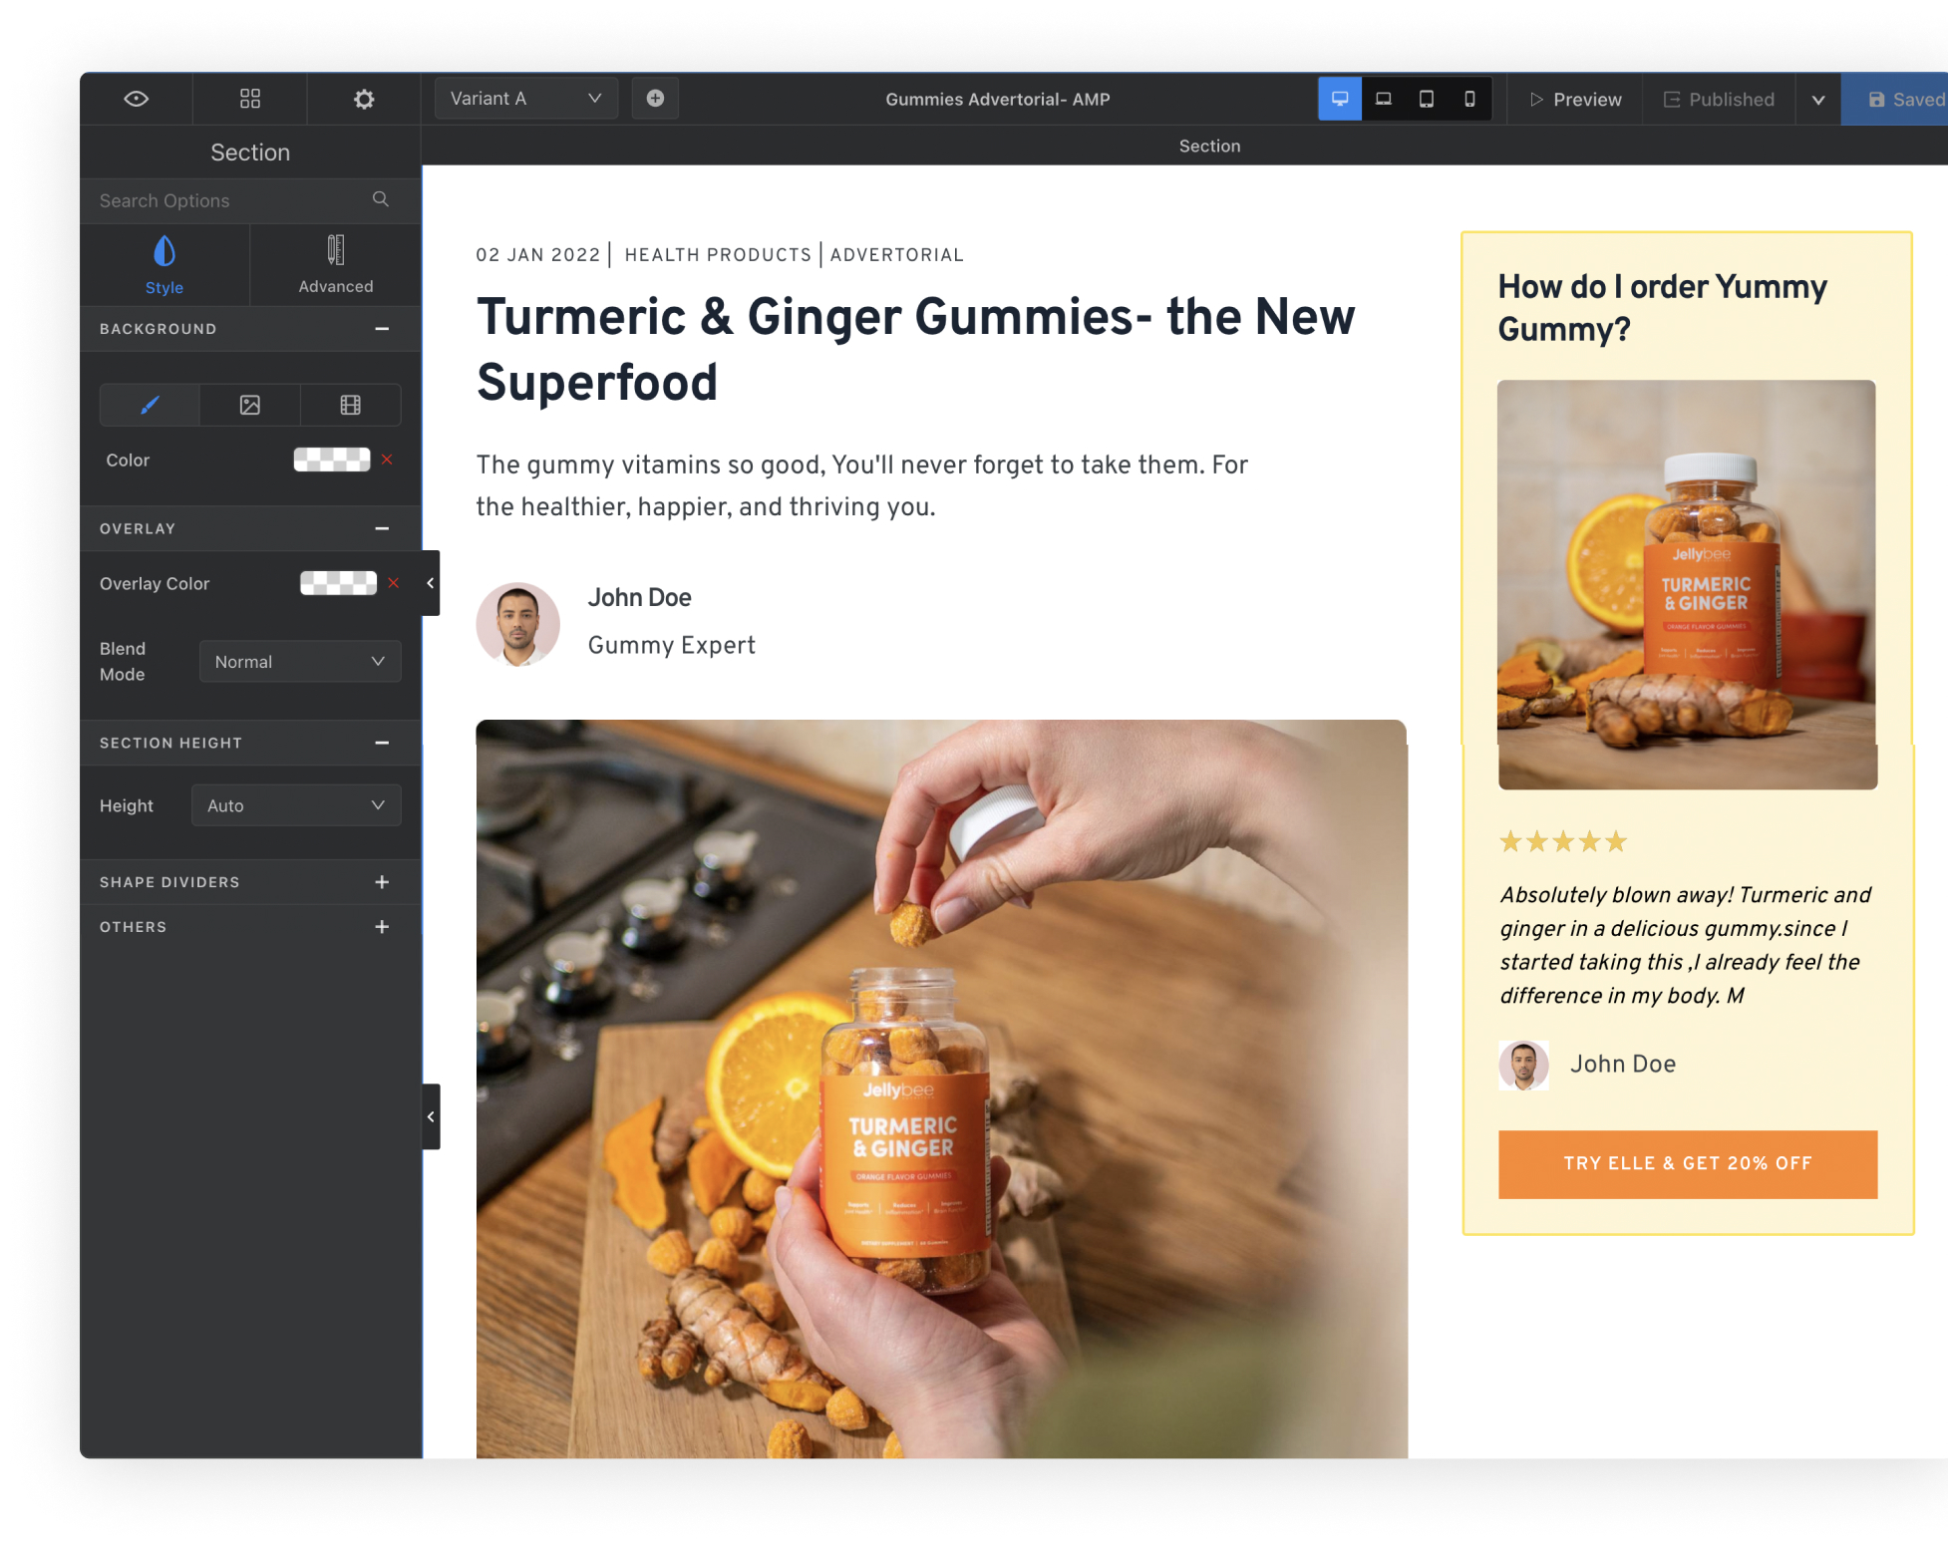The height and width of the screenshot is (1547, 1948).
Task: Switch to the Style tab
Action: pyautogui.click(x=164, y=264)
